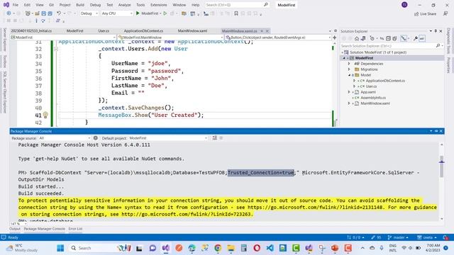
Task: Click the notifications icon in the status bar
Action: pyautogui.click(x=445, y=237)
